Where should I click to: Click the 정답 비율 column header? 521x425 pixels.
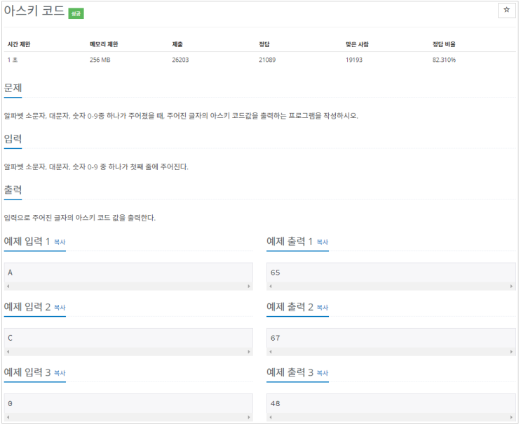444,44
